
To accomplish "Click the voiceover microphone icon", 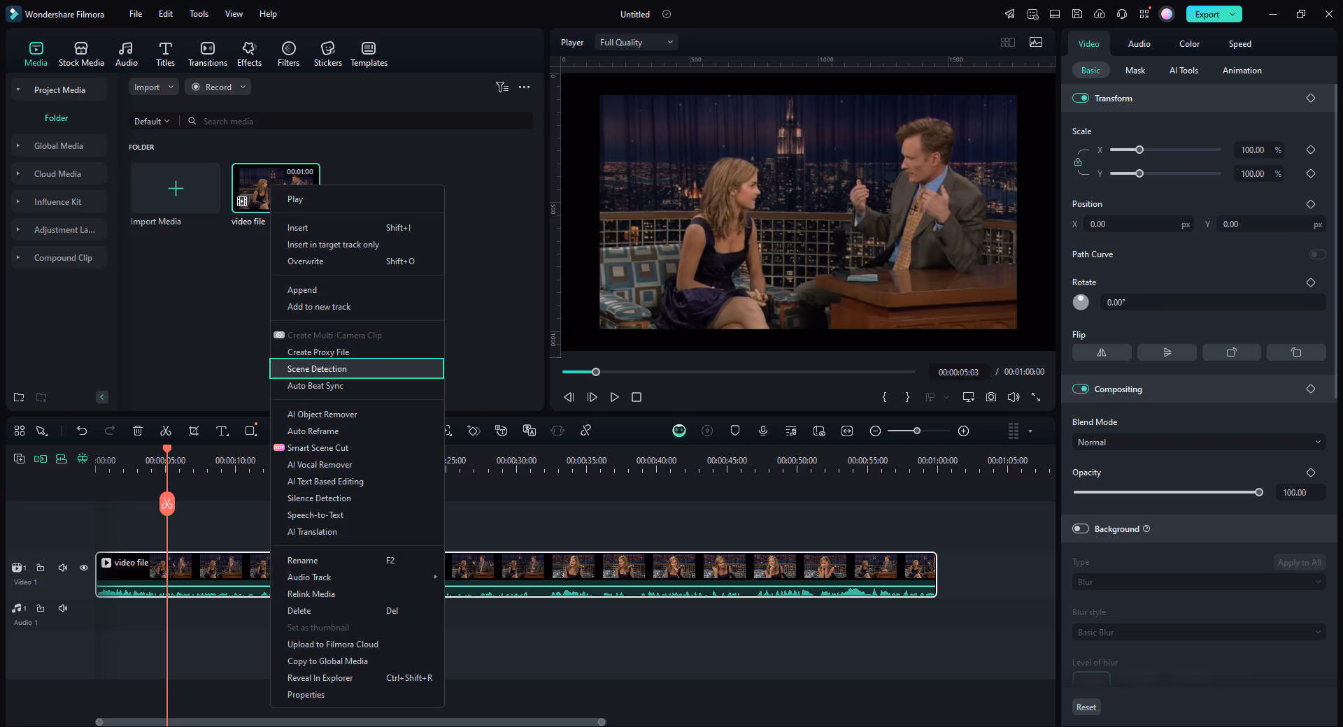I will (763, 431).
